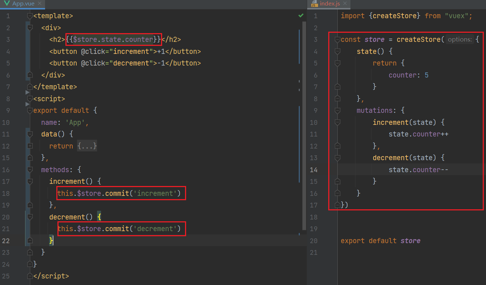Close the index.js tab
486x285 pixels.
coord(345,4)
